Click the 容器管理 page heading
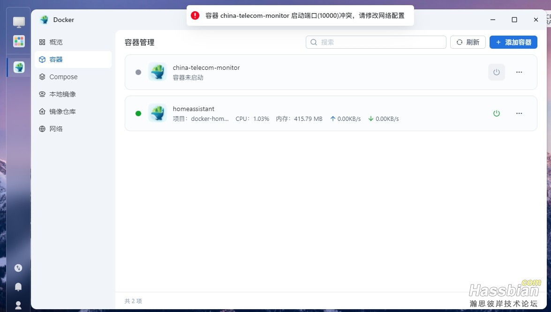The image size is (551, 312). click(139, 43)
